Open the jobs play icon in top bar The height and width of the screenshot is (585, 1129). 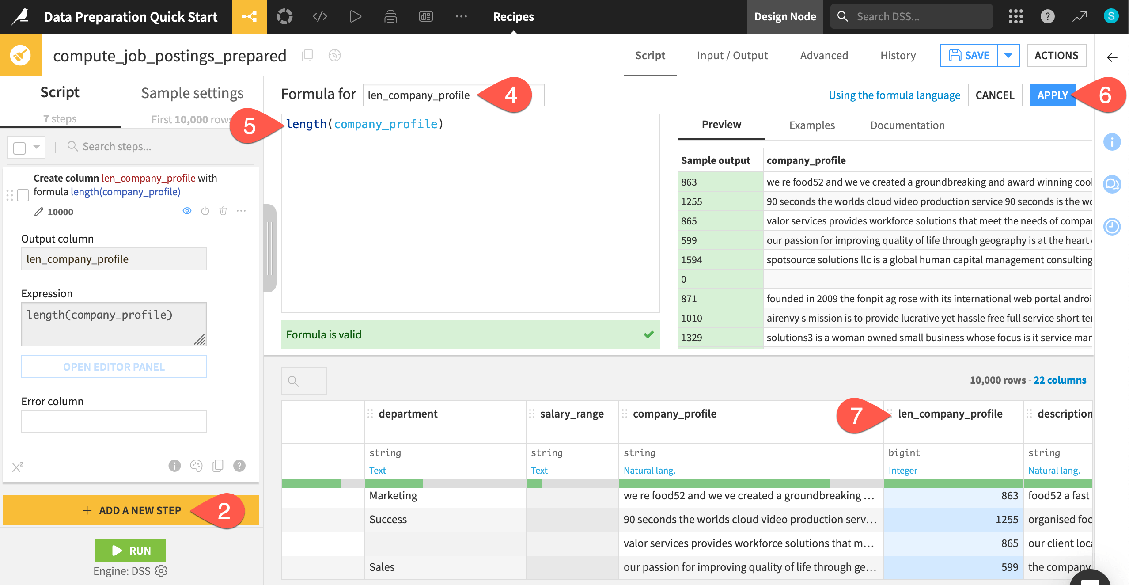(355, 17)
